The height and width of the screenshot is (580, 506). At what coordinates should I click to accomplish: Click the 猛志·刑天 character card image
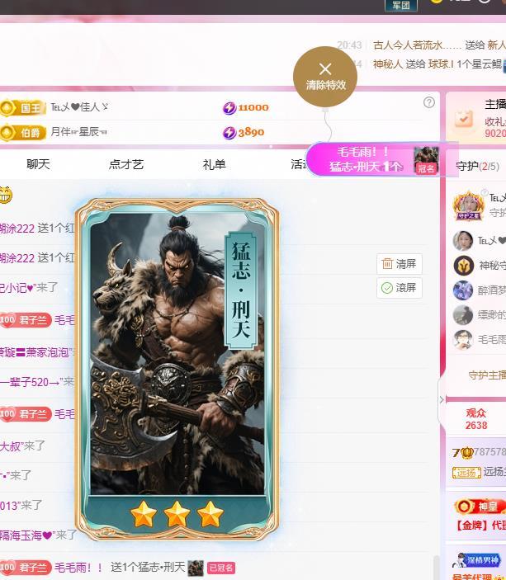(177, 369)
